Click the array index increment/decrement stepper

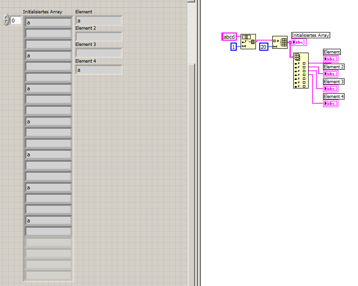point(6,20)
